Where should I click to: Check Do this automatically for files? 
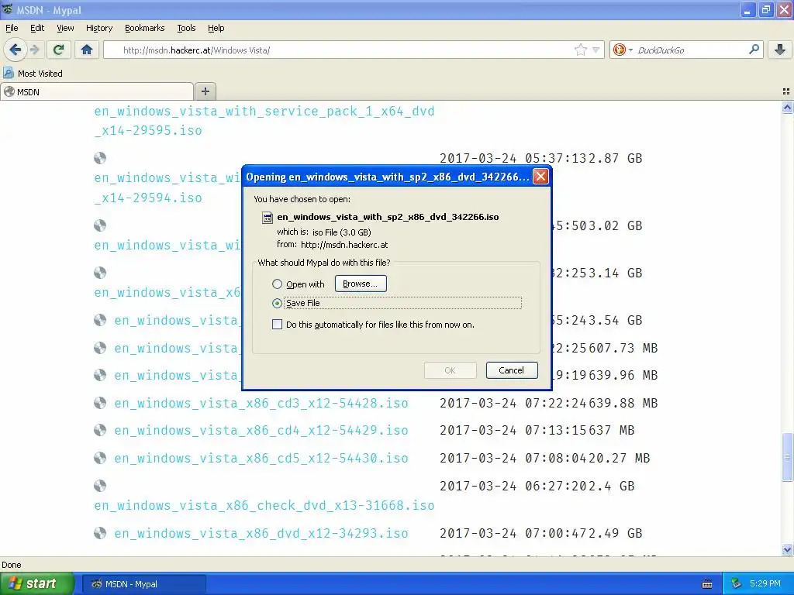pos(277,325)
